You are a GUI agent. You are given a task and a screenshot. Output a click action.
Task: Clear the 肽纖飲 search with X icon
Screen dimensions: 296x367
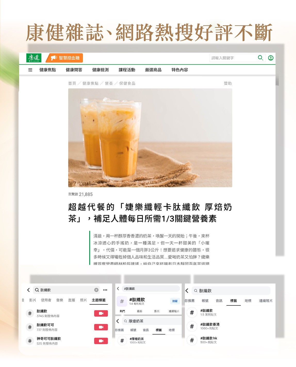(x=96, y=290)
